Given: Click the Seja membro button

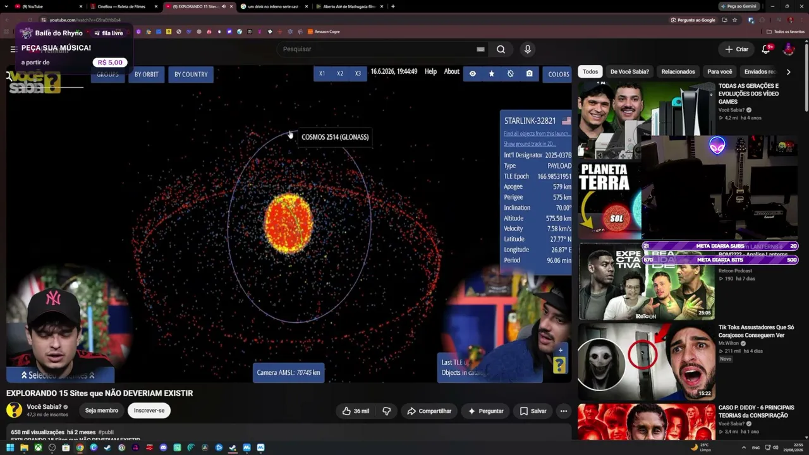Looking at the screenshot, I should click(102, 411).
